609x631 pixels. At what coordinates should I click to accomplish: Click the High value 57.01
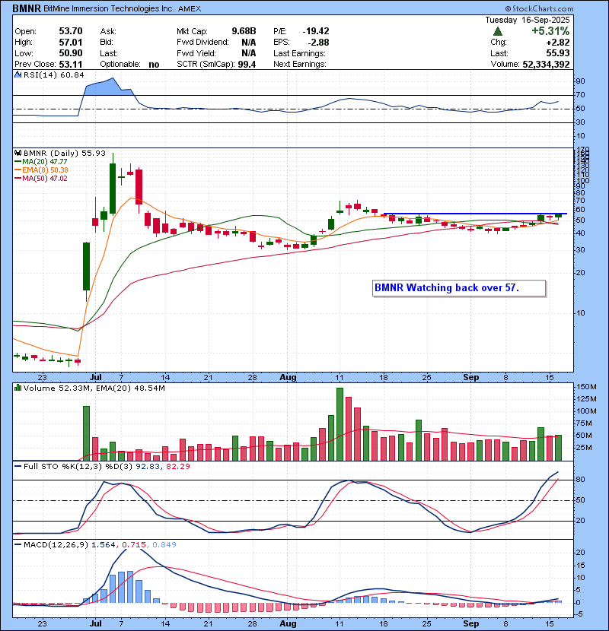(71, 43)
